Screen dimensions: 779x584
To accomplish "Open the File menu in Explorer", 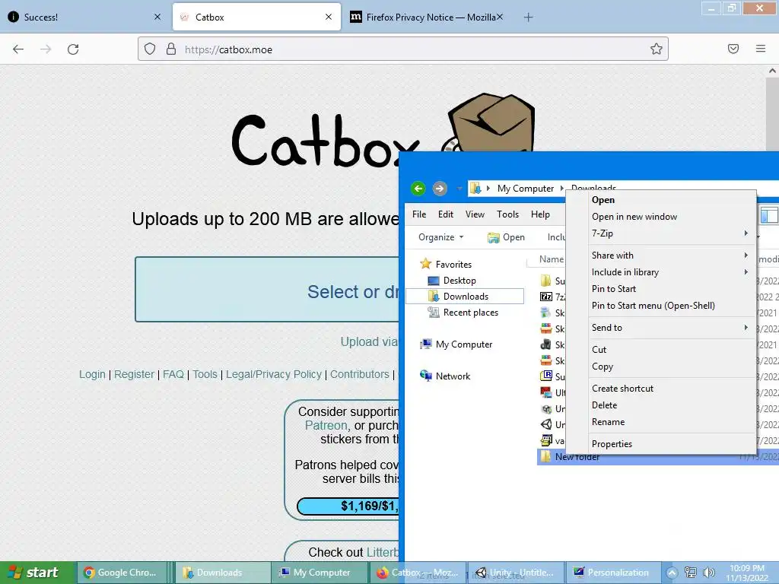I will pyautogui.click(x=419, y=214).
